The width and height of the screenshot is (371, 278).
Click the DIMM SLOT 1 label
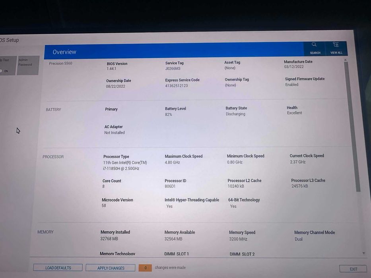pyautogui.click(x=177, y=254)
